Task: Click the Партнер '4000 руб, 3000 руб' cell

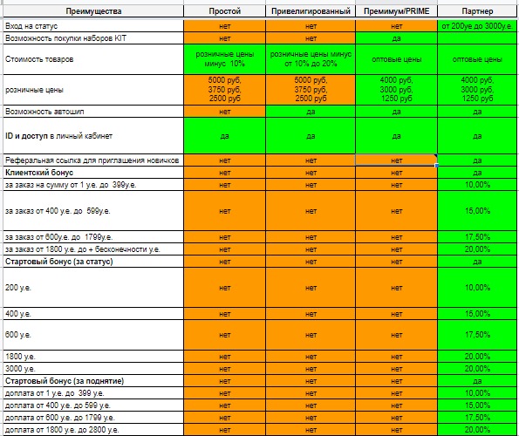Action: 477,90
